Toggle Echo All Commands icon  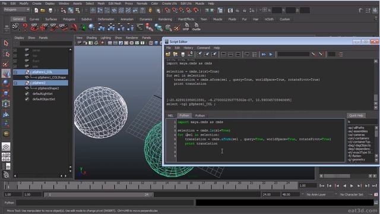pos(247,54)
